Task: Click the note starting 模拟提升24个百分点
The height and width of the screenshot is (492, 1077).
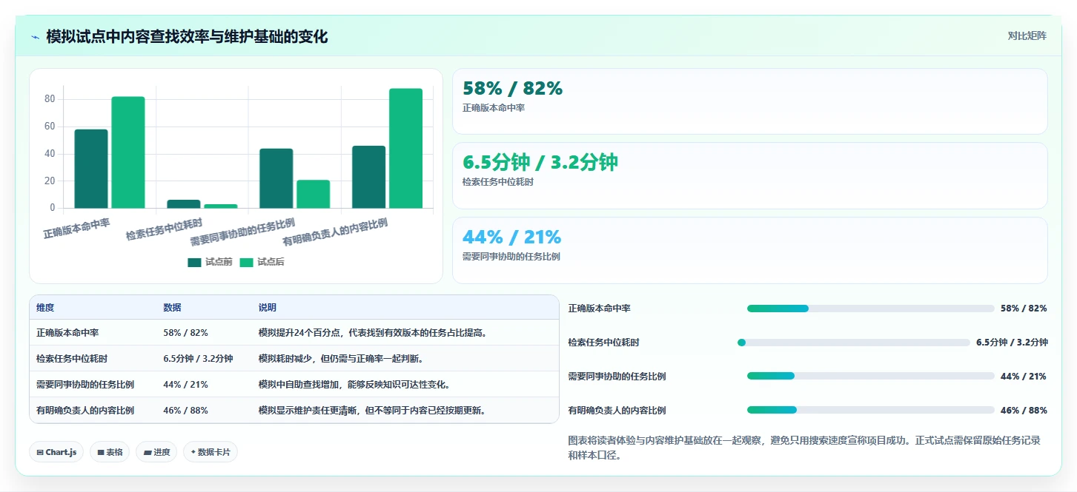Action: click(373, 333)
